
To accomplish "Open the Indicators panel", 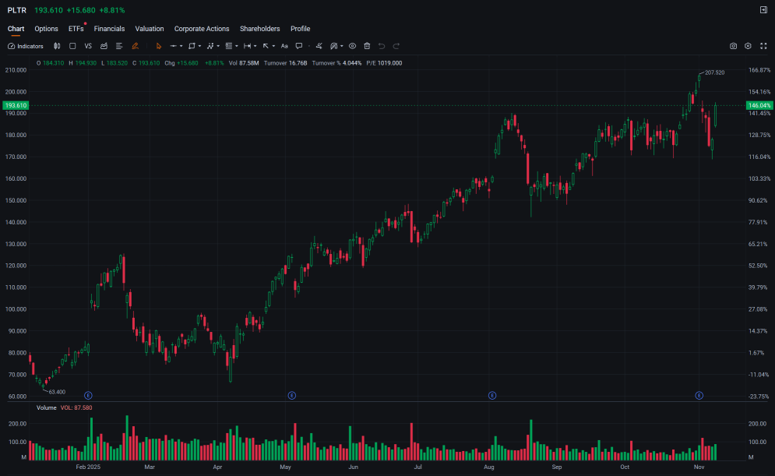I will 26,46.
